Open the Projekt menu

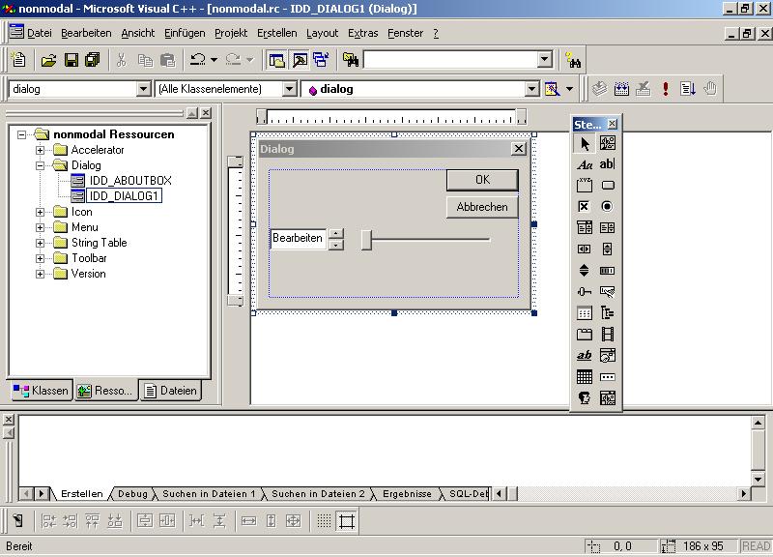click(x=231, y=33)
